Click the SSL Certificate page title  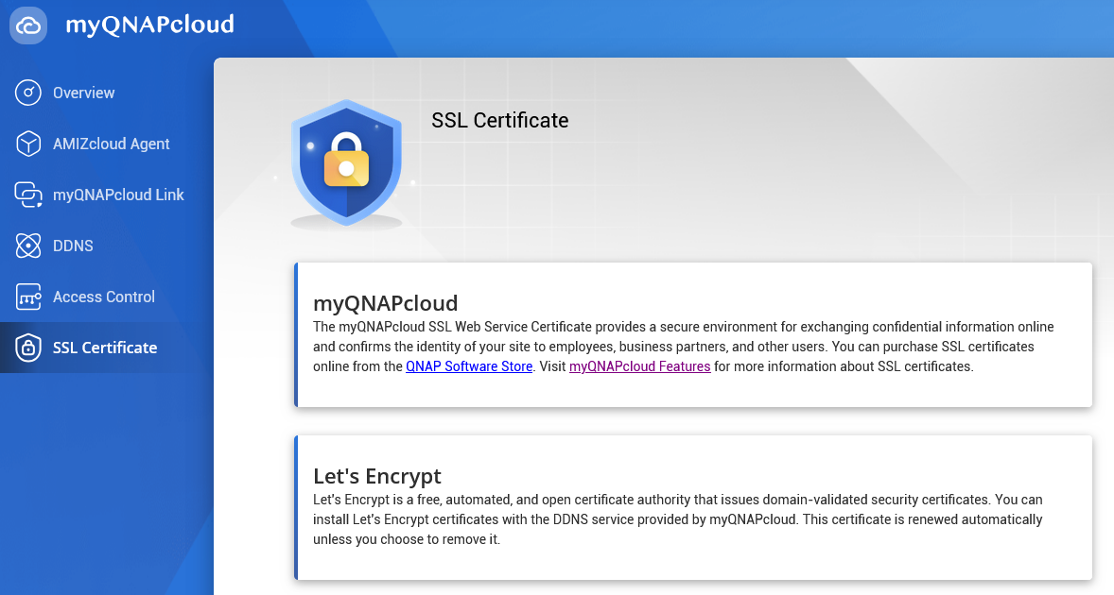tap(499, 120)
